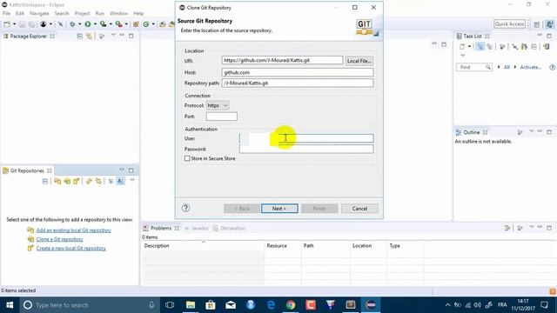Click the Run (green play) toolbar icon
This screenshot has height=313, width=557.
pyautogui.click(x=88, y=24)
